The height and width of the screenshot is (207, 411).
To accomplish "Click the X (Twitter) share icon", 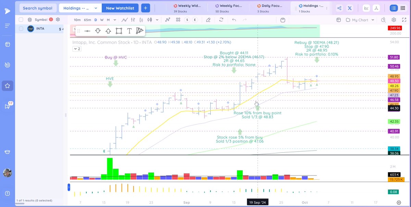I will tap(350, 8).
